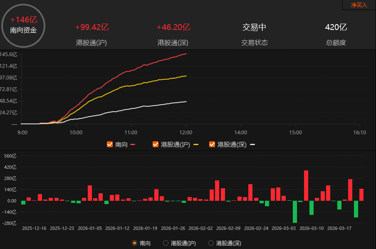Select the 港股通(沪) radio button
This screenshot has width=376, height=249.
(166, 243)
